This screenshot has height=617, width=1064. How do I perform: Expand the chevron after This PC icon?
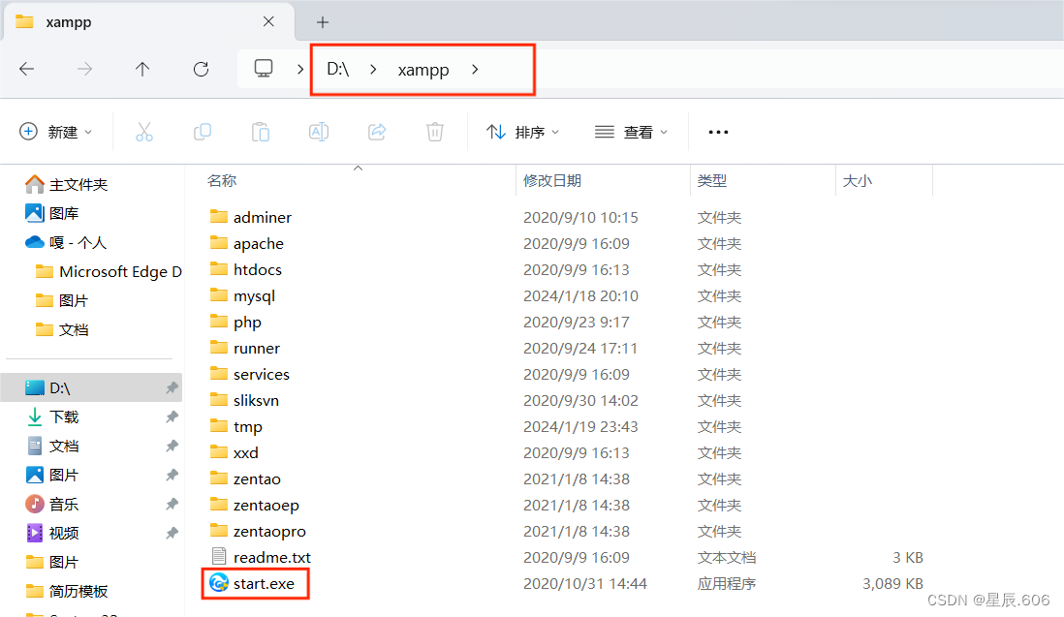[x=300, y=69]
